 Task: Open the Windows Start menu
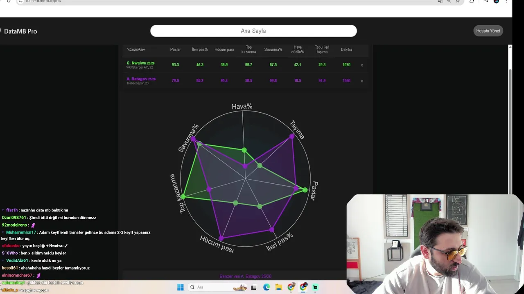(x=180, y=287)
